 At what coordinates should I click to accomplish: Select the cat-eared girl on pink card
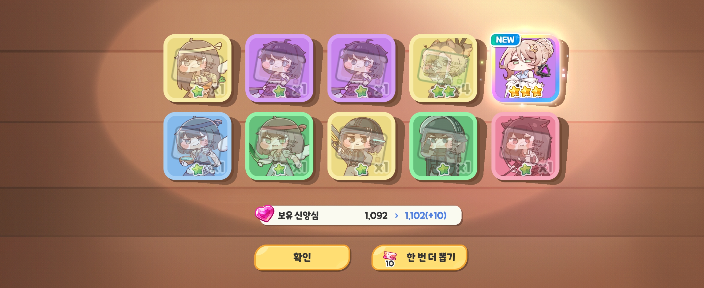(525, 146)
